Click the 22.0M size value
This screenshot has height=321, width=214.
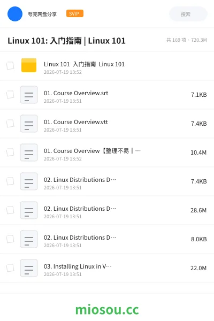(x=198, y=268)
